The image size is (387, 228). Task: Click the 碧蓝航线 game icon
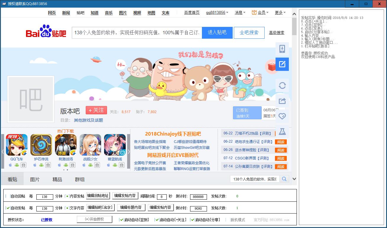tap(115, 145)
